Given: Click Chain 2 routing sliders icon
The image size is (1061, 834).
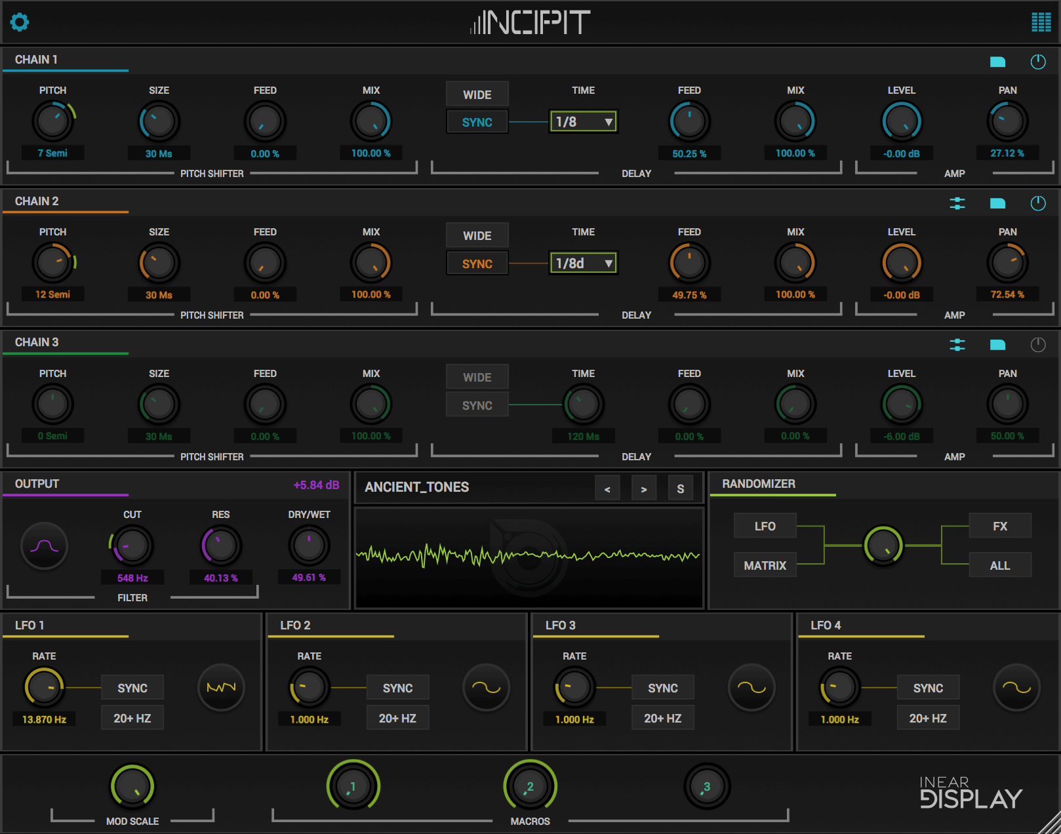Looking at the screenshot, I should [x=957, y=203].
